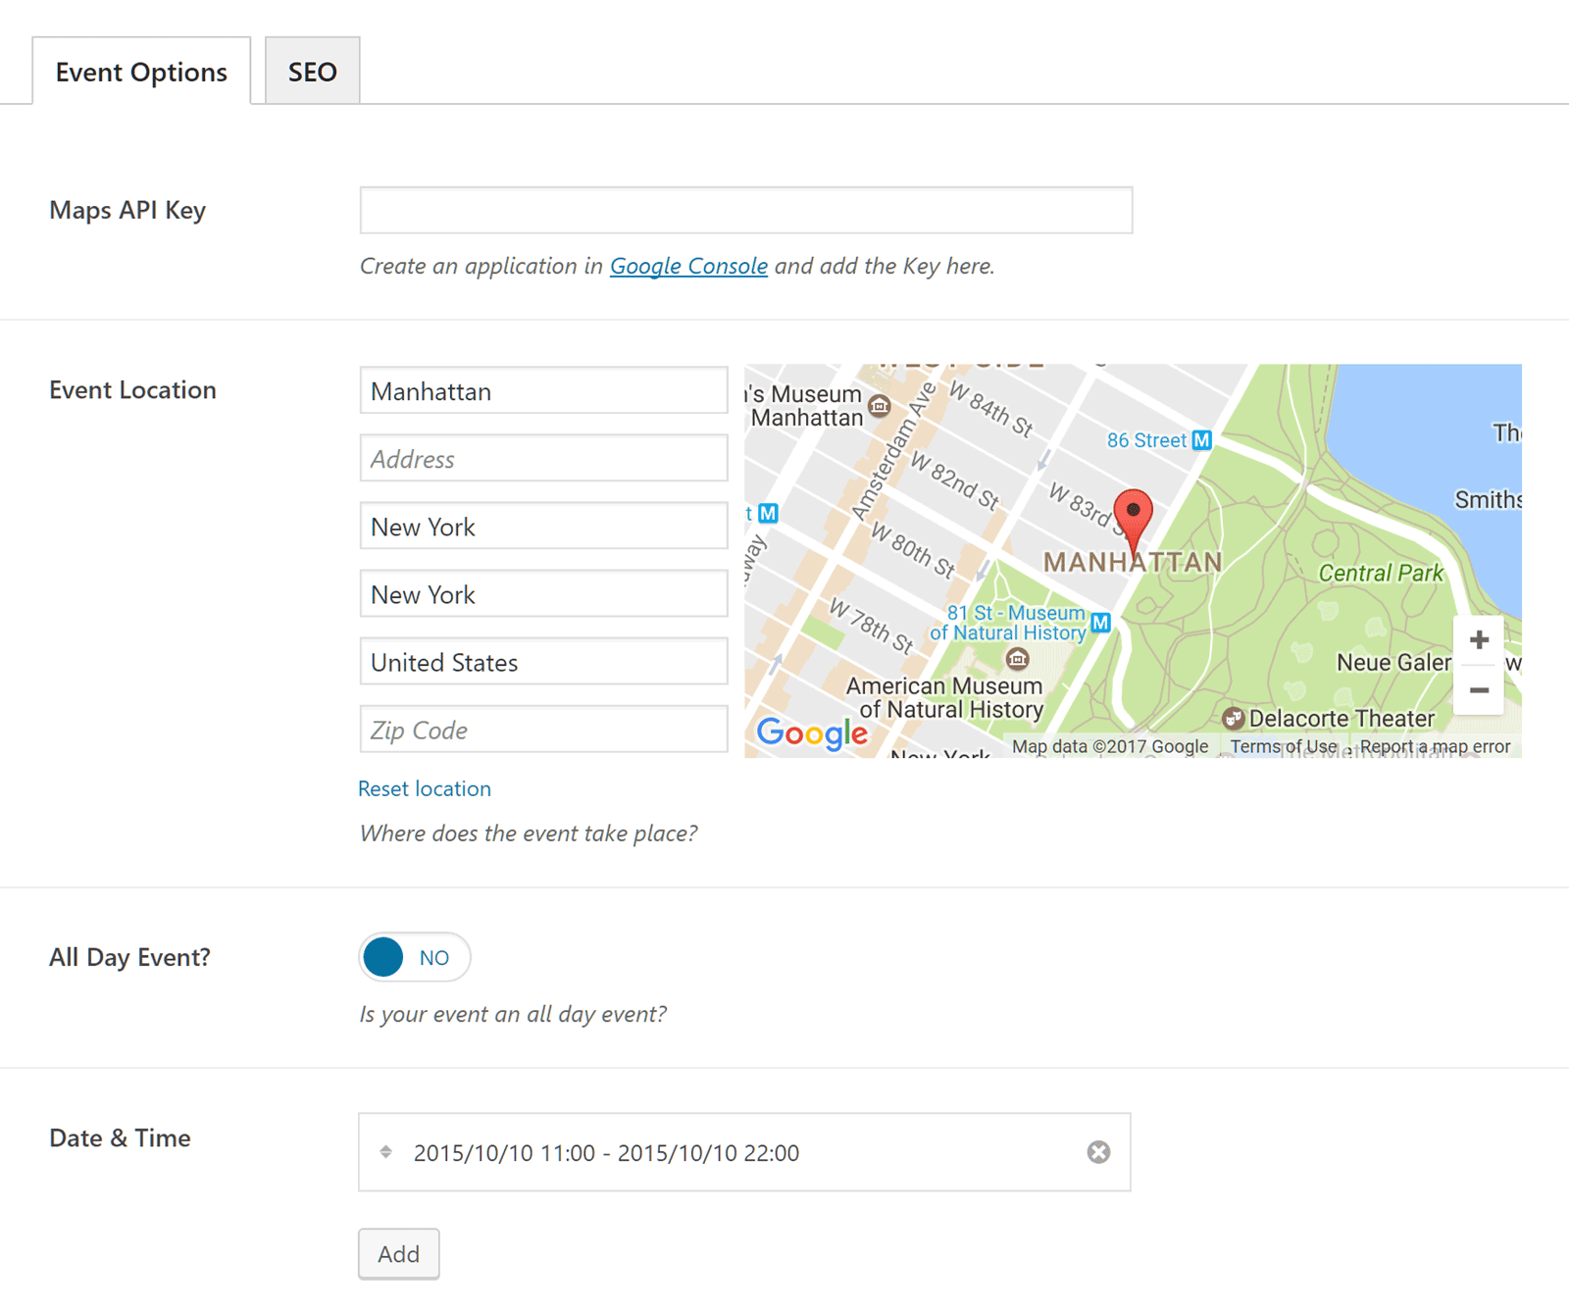
Task: Focus the Maps API Key input field
Action: (x=745, y=210)
